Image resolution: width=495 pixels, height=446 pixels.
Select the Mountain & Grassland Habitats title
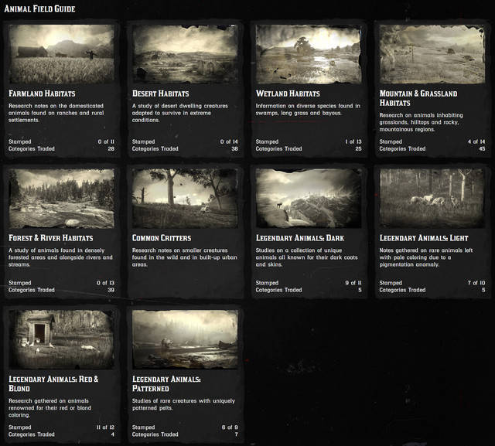click(x=418, y=98)
